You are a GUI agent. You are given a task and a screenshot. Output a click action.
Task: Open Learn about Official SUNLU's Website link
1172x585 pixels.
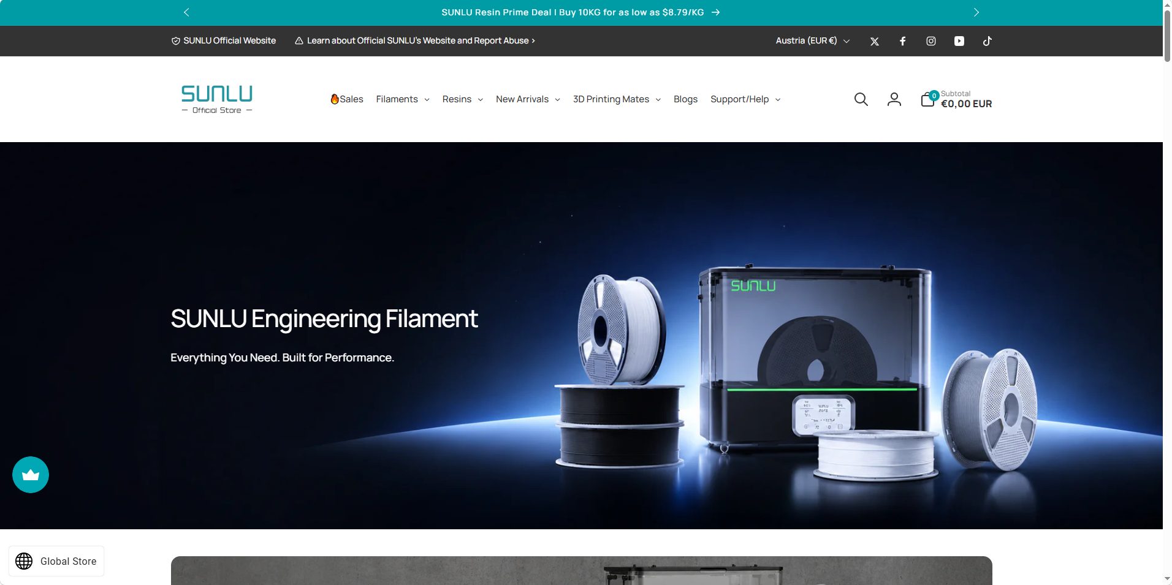click(x=421, y=41)
